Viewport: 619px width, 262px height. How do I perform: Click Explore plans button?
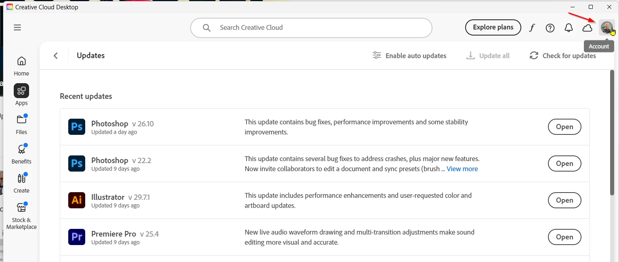click(x=493, y=27)
